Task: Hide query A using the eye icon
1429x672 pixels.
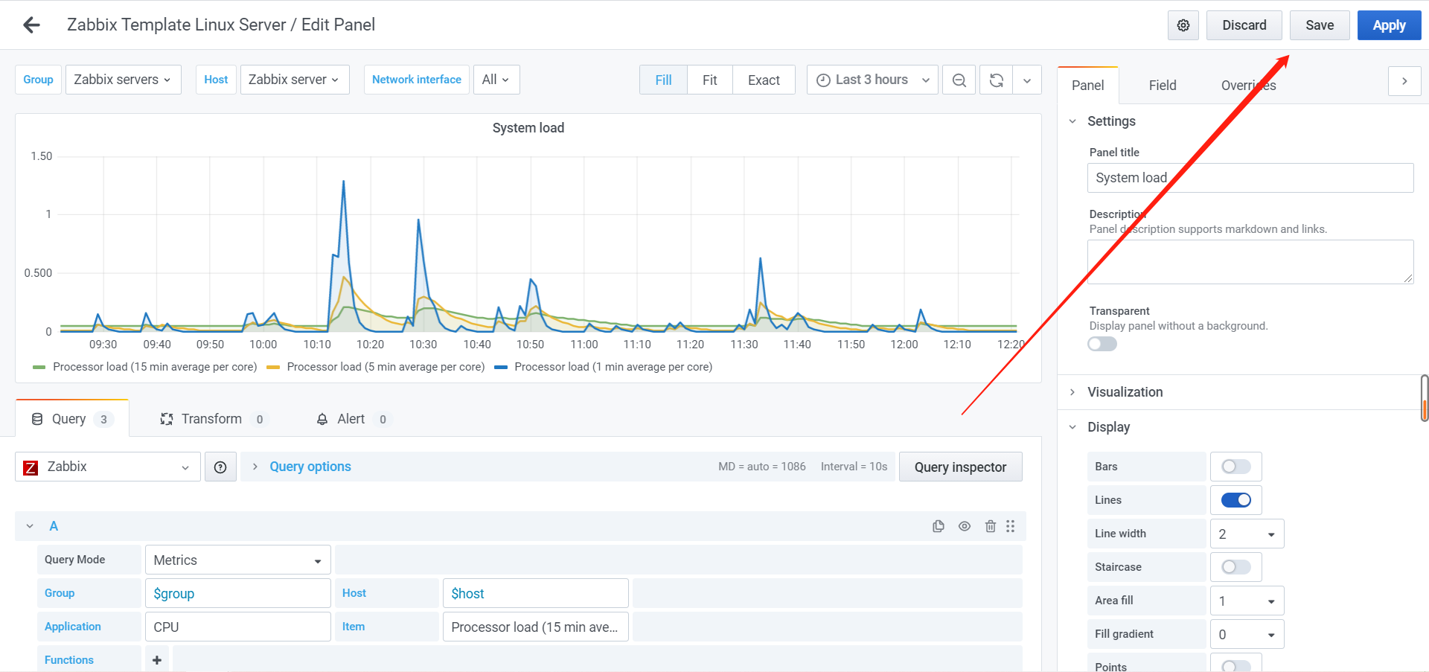Action: point(965,526)
